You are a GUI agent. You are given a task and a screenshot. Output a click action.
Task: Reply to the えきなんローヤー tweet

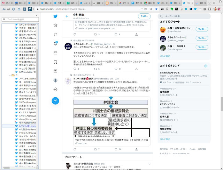click(x=75, y=69)
